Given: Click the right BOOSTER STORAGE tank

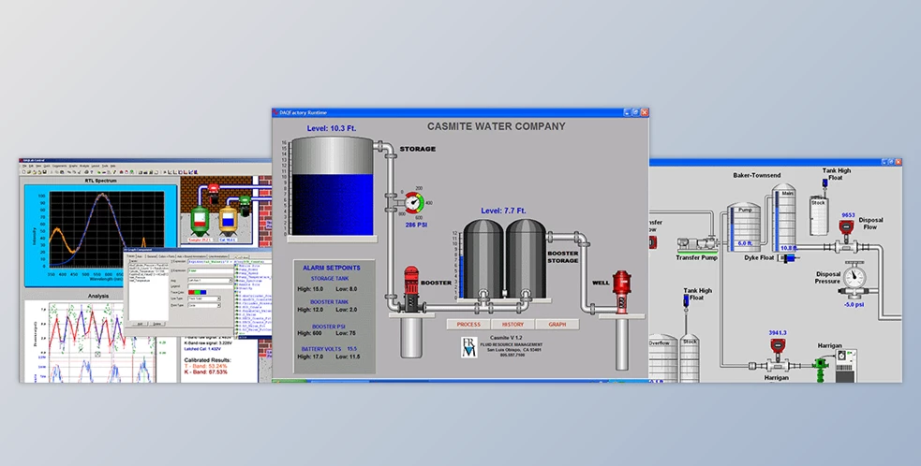Looking at the screenshot, I should click(x=526, y=259).
